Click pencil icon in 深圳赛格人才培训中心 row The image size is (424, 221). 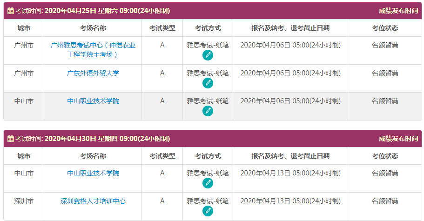point(208,211)
